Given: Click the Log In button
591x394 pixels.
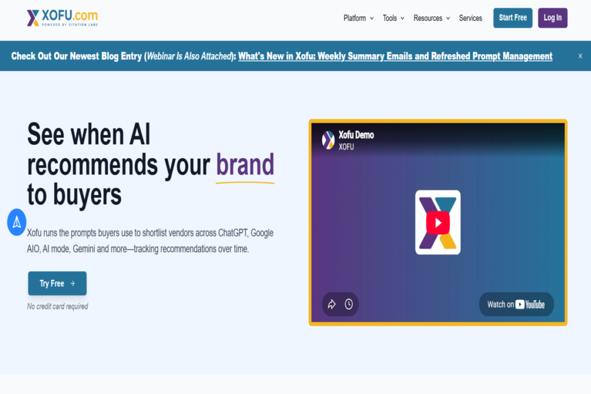Looking at the screenshot, I should [552, 18].
